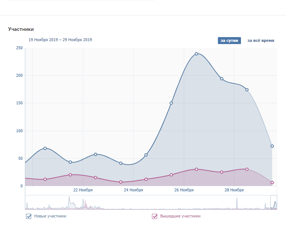Click the first pink data point on left
The height and width of the screenshot is (227, 286).
click(45, 179)
